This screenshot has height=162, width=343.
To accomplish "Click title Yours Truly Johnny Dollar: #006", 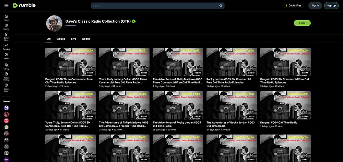I will (x=123, y=81).
